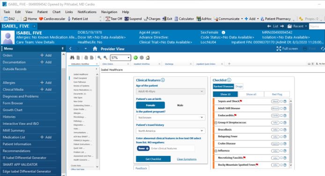Check the Endocarditis checkbox

(x=281, y=115)
